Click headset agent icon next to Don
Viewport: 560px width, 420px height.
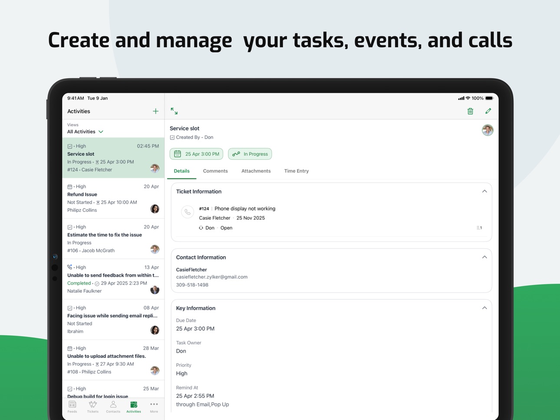tap(201, 228)
